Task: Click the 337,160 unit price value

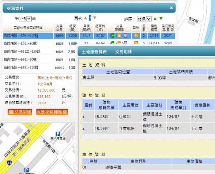Action: click(44, 97)
